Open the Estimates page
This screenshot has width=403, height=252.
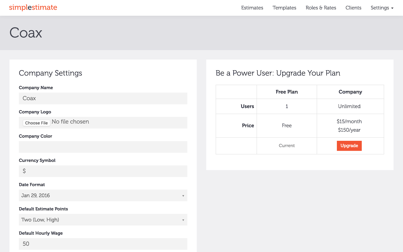[252, 8]
